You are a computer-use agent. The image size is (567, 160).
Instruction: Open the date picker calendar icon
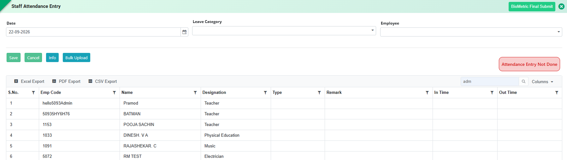pos(184,32)
